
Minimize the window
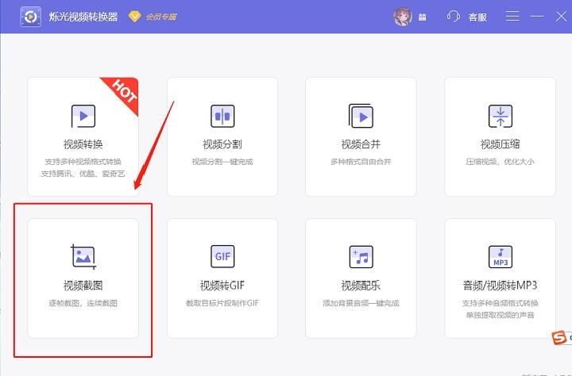(x=536, y=17)
